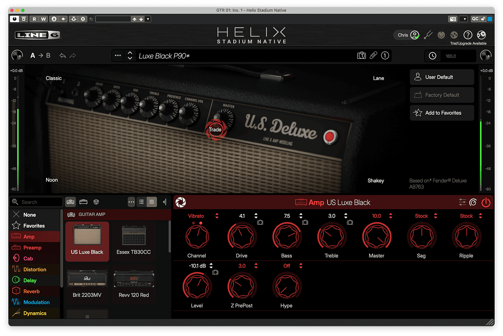
Task: Click the preset name Luxe Black P90*
Action: [164, 56]
